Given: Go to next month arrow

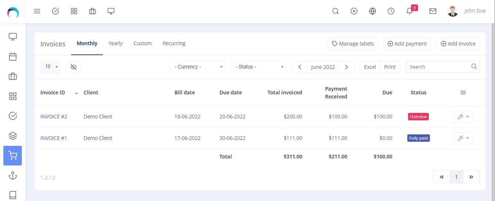Looking at the screenshot, I should pos(347,67).
